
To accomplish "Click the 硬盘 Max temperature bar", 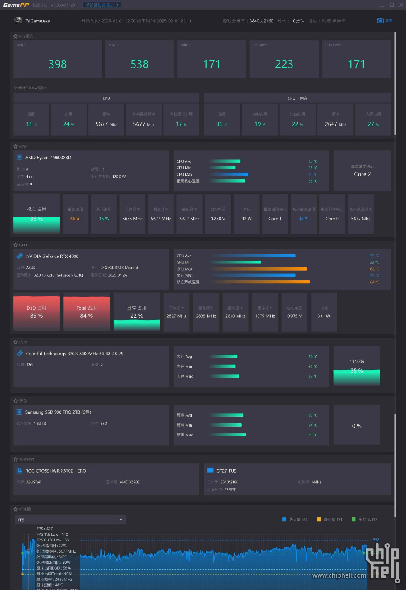I will point(228,435).
